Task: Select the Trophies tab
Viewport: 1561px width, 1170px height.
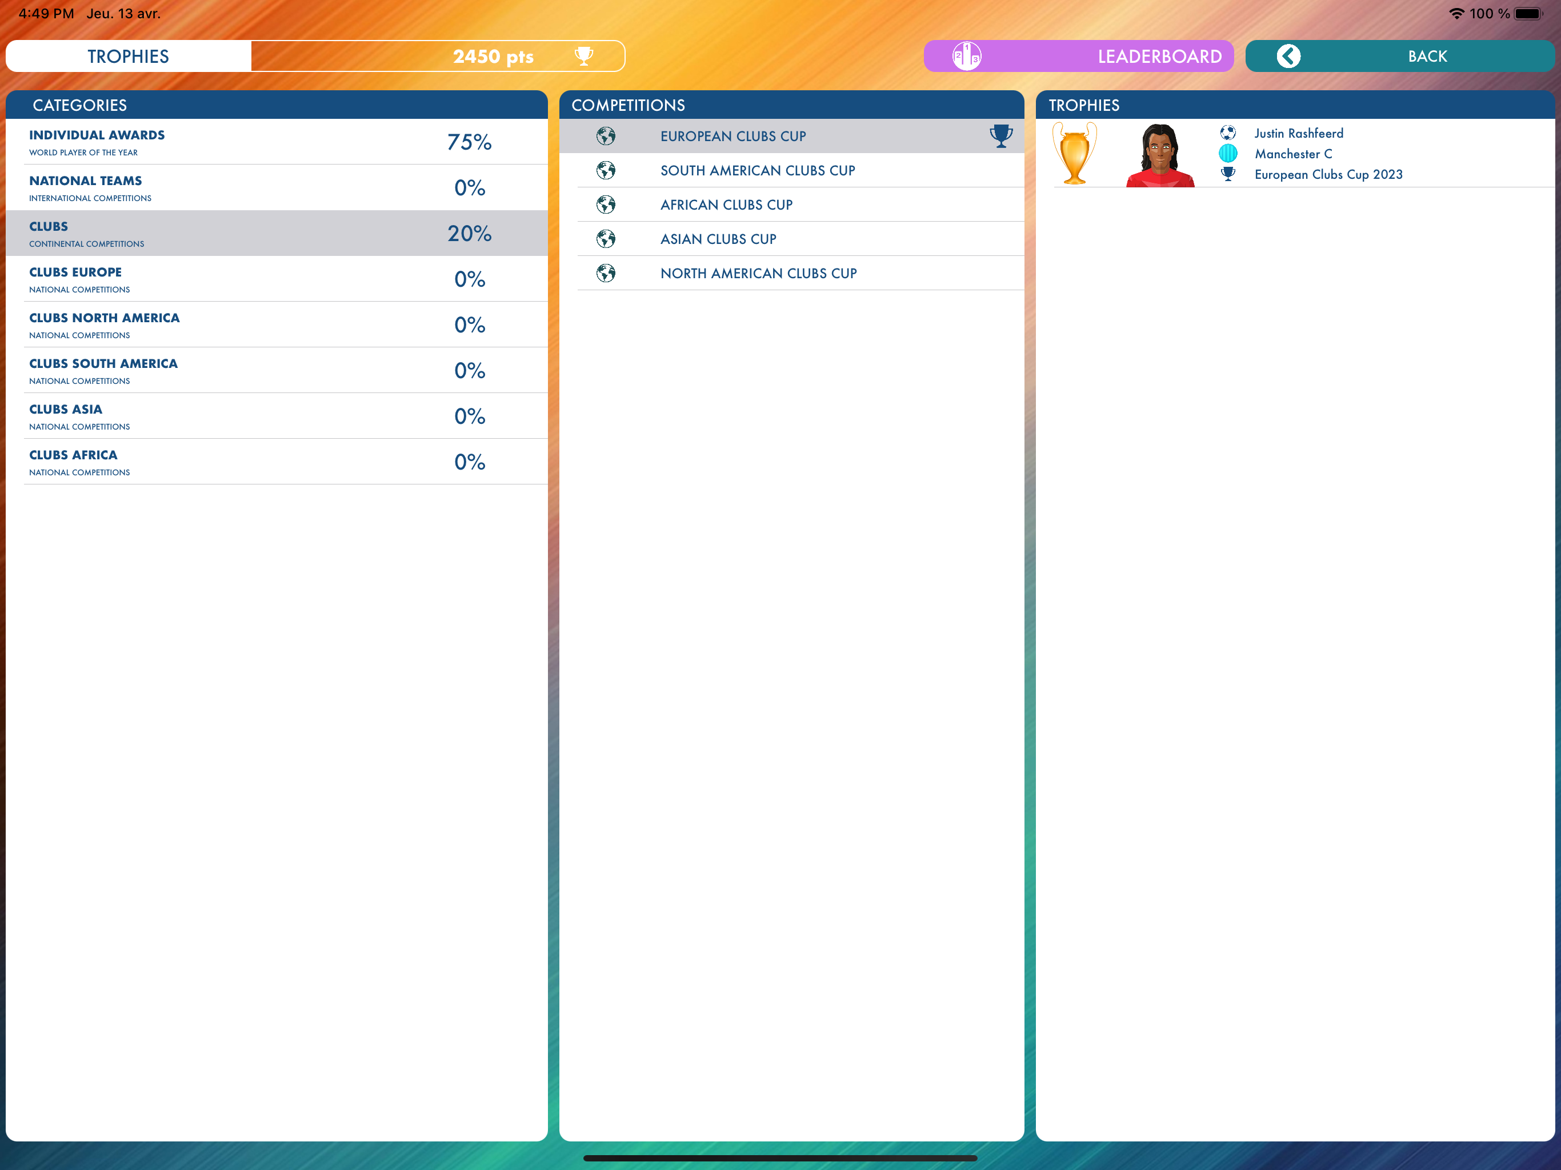Action: [129, 56]
